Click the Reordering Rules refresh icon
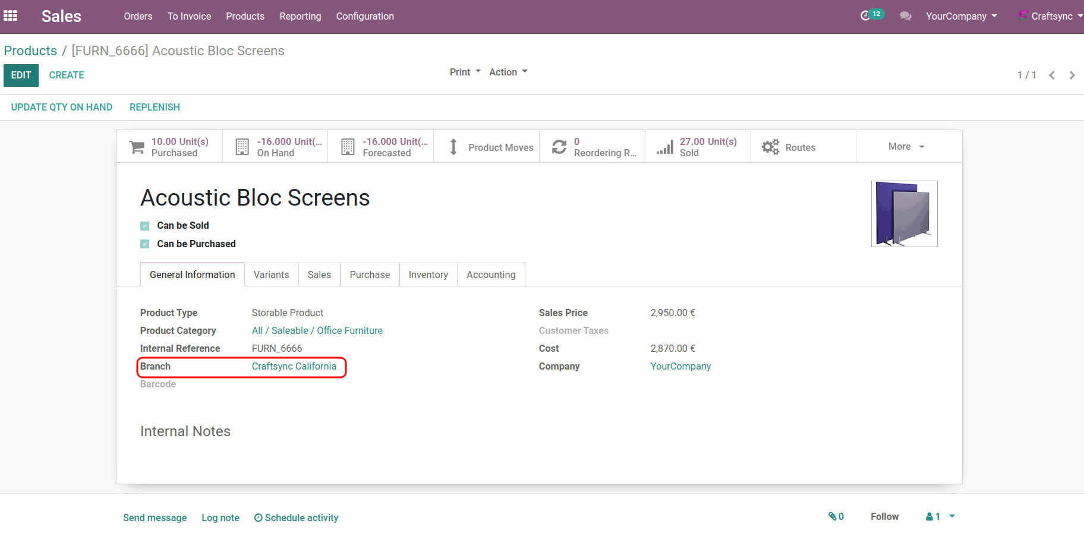The height and width of the screenshot is (552, 1084). point(559,147)
